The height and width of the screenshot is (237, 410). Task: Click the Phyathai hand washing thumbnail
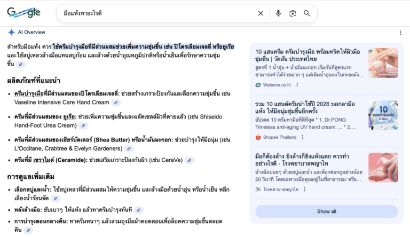tap(383, 168)
